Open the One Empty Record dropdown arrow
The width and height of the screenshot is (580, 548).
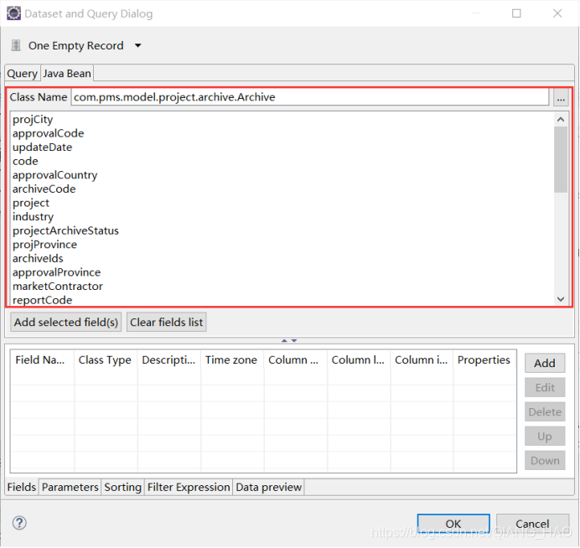(138, 45)
